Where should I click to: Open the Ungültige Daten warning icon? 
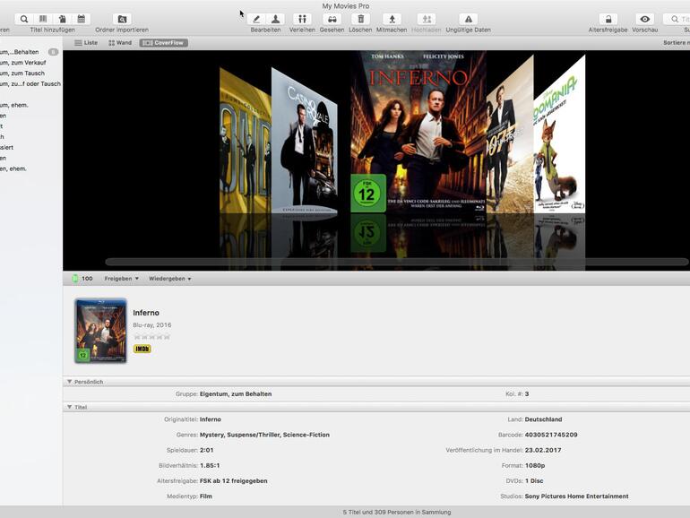coord(468,19)
